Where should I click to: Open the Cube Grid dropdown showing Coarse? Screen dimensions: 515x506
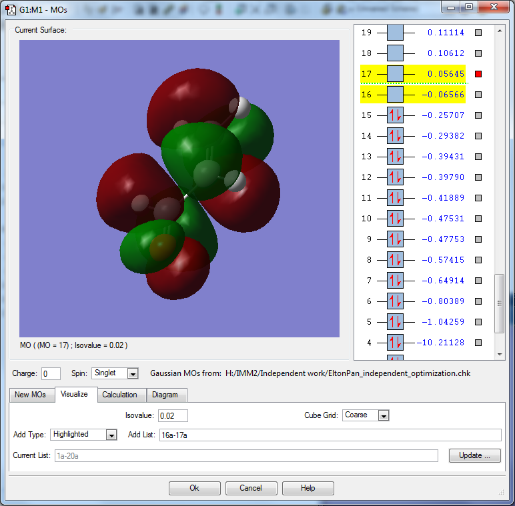coord(383,415)
